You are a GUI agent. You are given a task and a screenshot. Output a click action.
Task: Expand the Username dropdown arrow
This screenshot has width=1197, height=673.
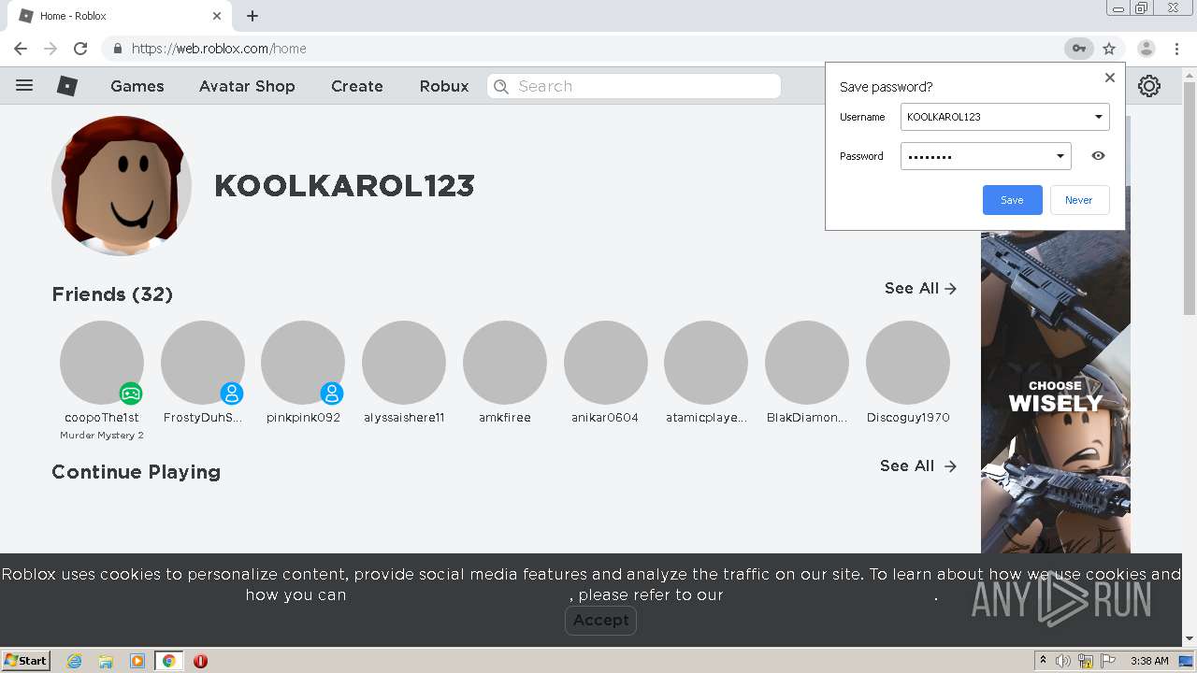(1099, 117)
